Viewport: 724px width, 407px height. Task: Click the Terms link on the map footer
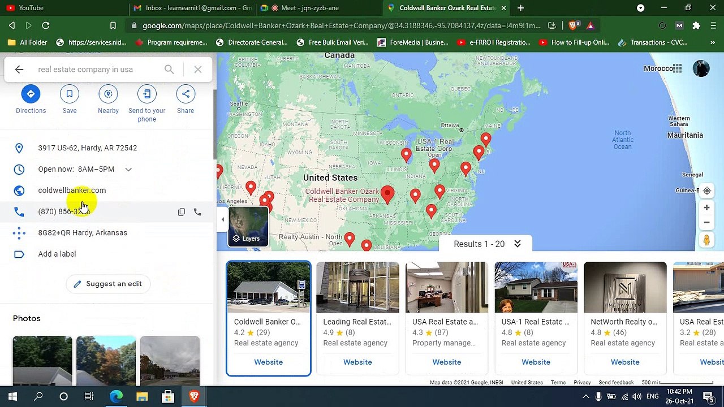click(x=558, y=383)
